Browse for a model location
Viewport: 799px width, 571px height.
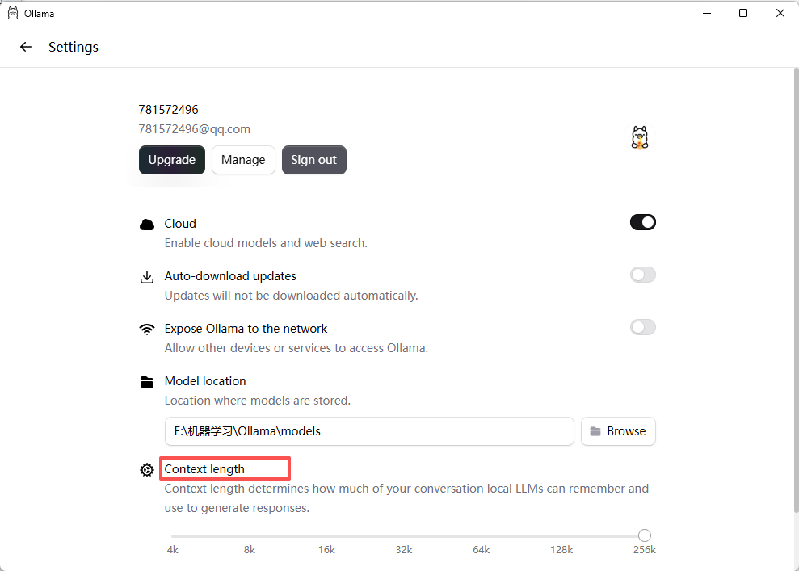pos(618,431)
